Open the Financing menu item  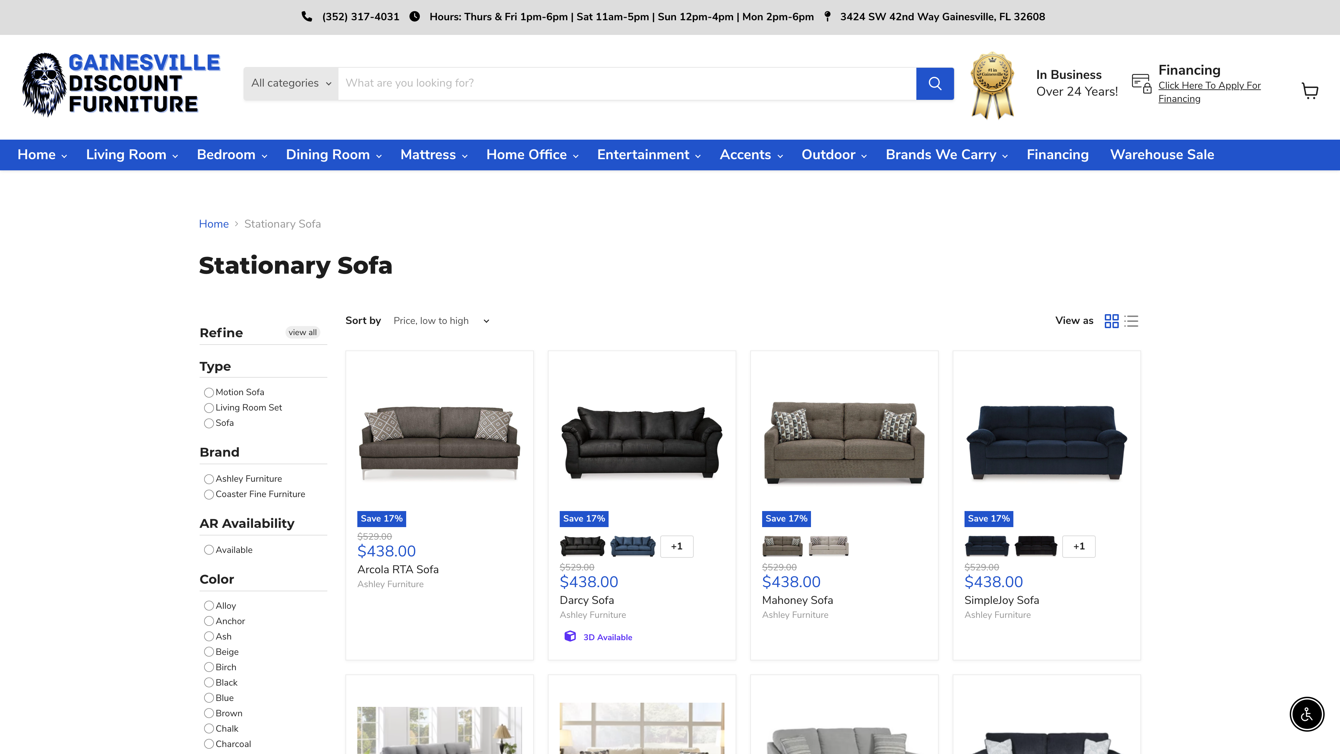tap(1057, 155)
